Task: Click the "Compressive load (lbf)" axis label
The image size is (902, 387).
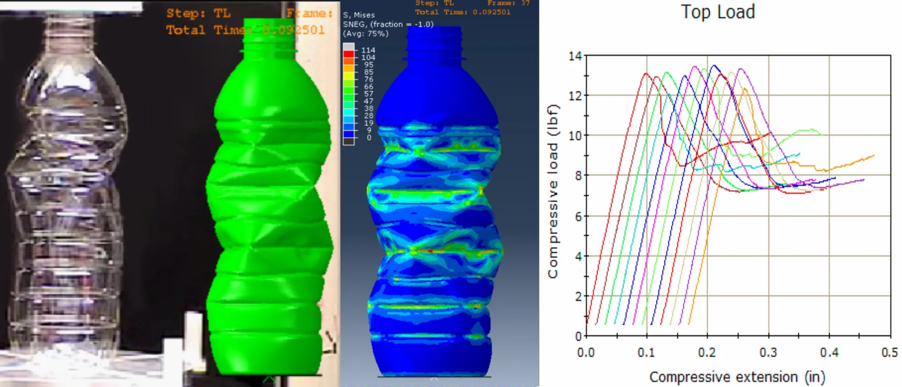Action: 553,191
